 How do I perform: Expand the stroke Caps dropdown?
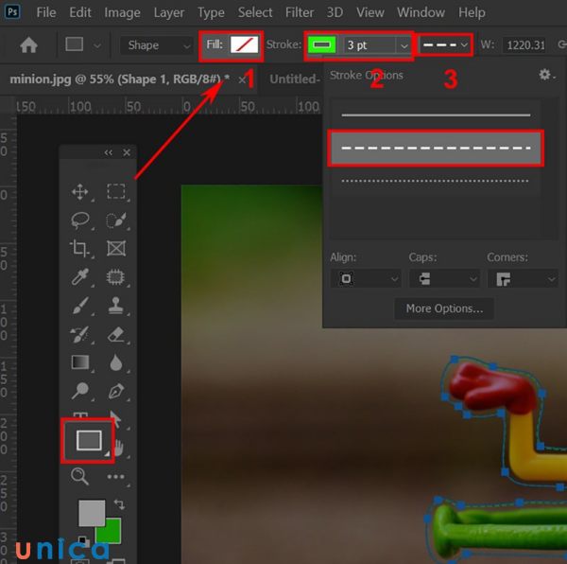click(444, 279)
